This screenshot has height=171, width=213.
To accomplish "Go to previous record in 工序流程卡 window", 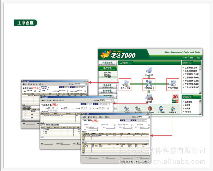I will pos(44,100).
